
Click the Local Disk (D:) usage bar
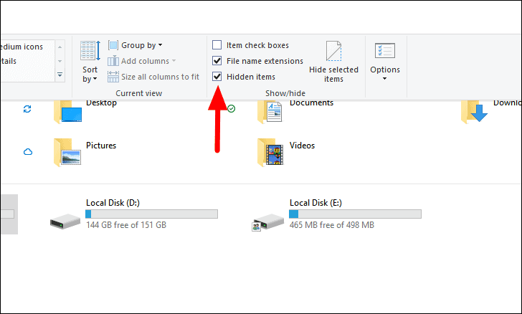click(x=152, y=214)
